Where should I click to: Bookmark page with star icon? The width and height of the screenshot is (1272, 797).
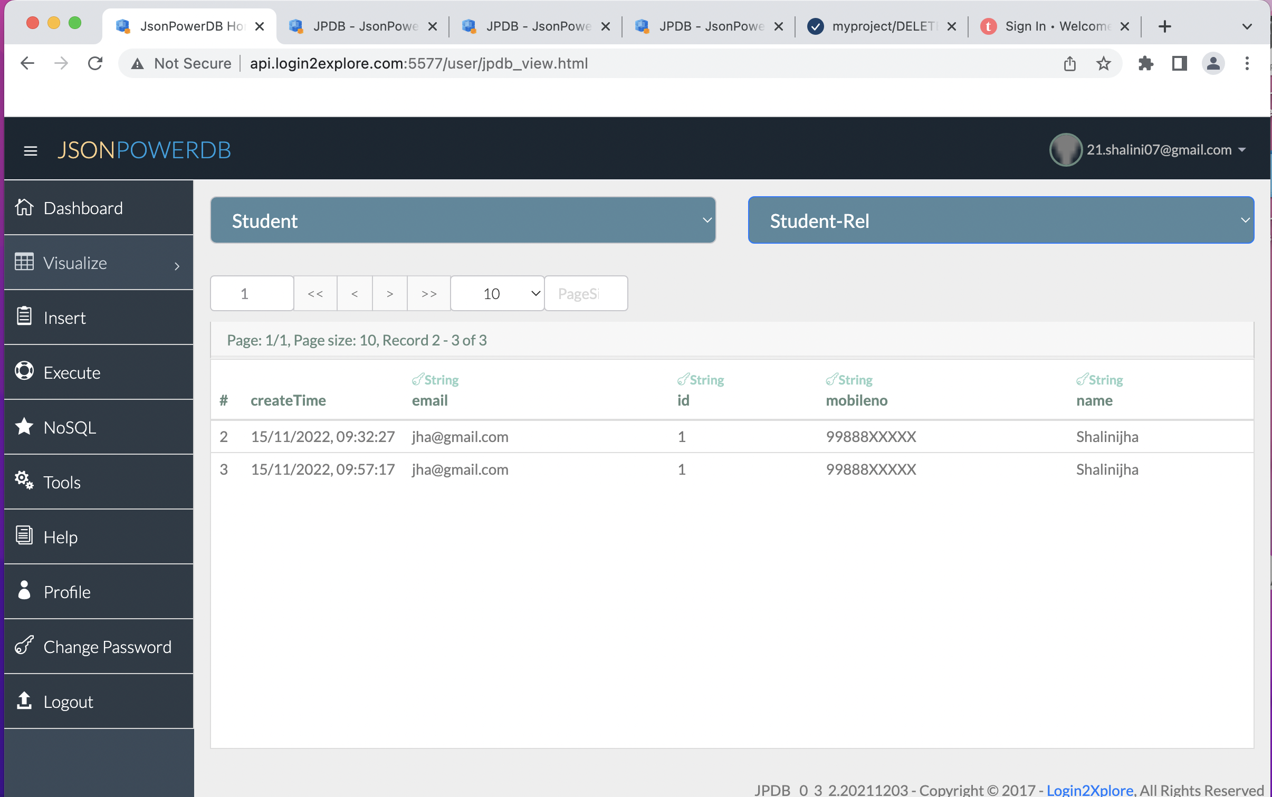[1103, 64]
